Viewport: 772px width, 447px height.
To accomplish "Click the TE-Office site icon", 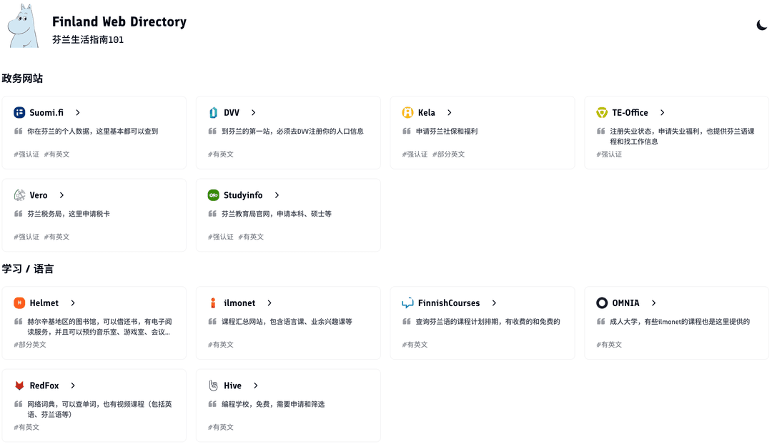I will (x=602, y=112).
